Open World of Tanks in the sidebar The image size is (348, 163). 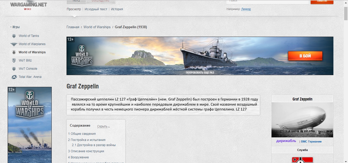(x=29, y=36)
